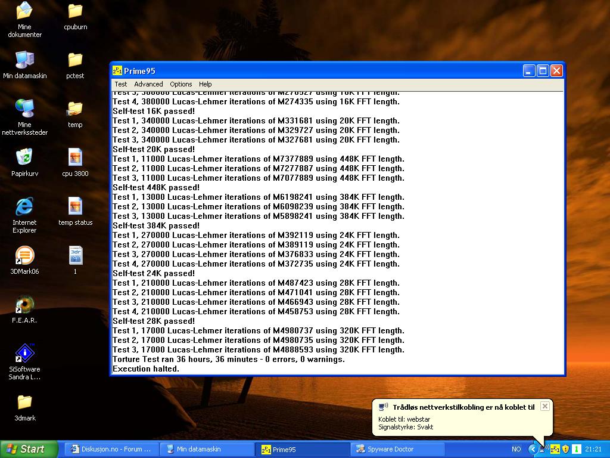Image resolution: width=610 pixels, height=458 pixels.
Task: Click the line mentioning M392119
Action: 256,235
